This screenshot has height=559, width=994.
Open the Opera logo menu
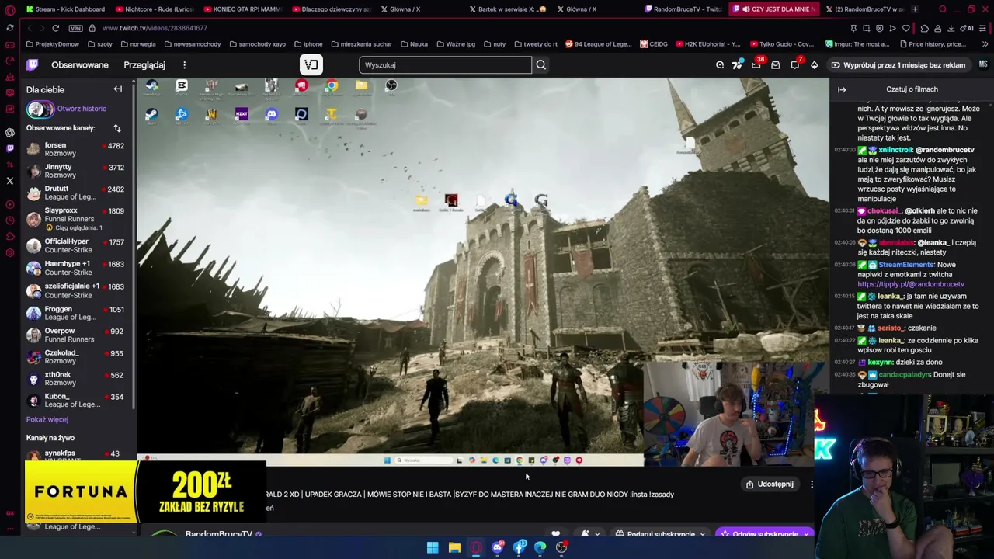[9, 9]
